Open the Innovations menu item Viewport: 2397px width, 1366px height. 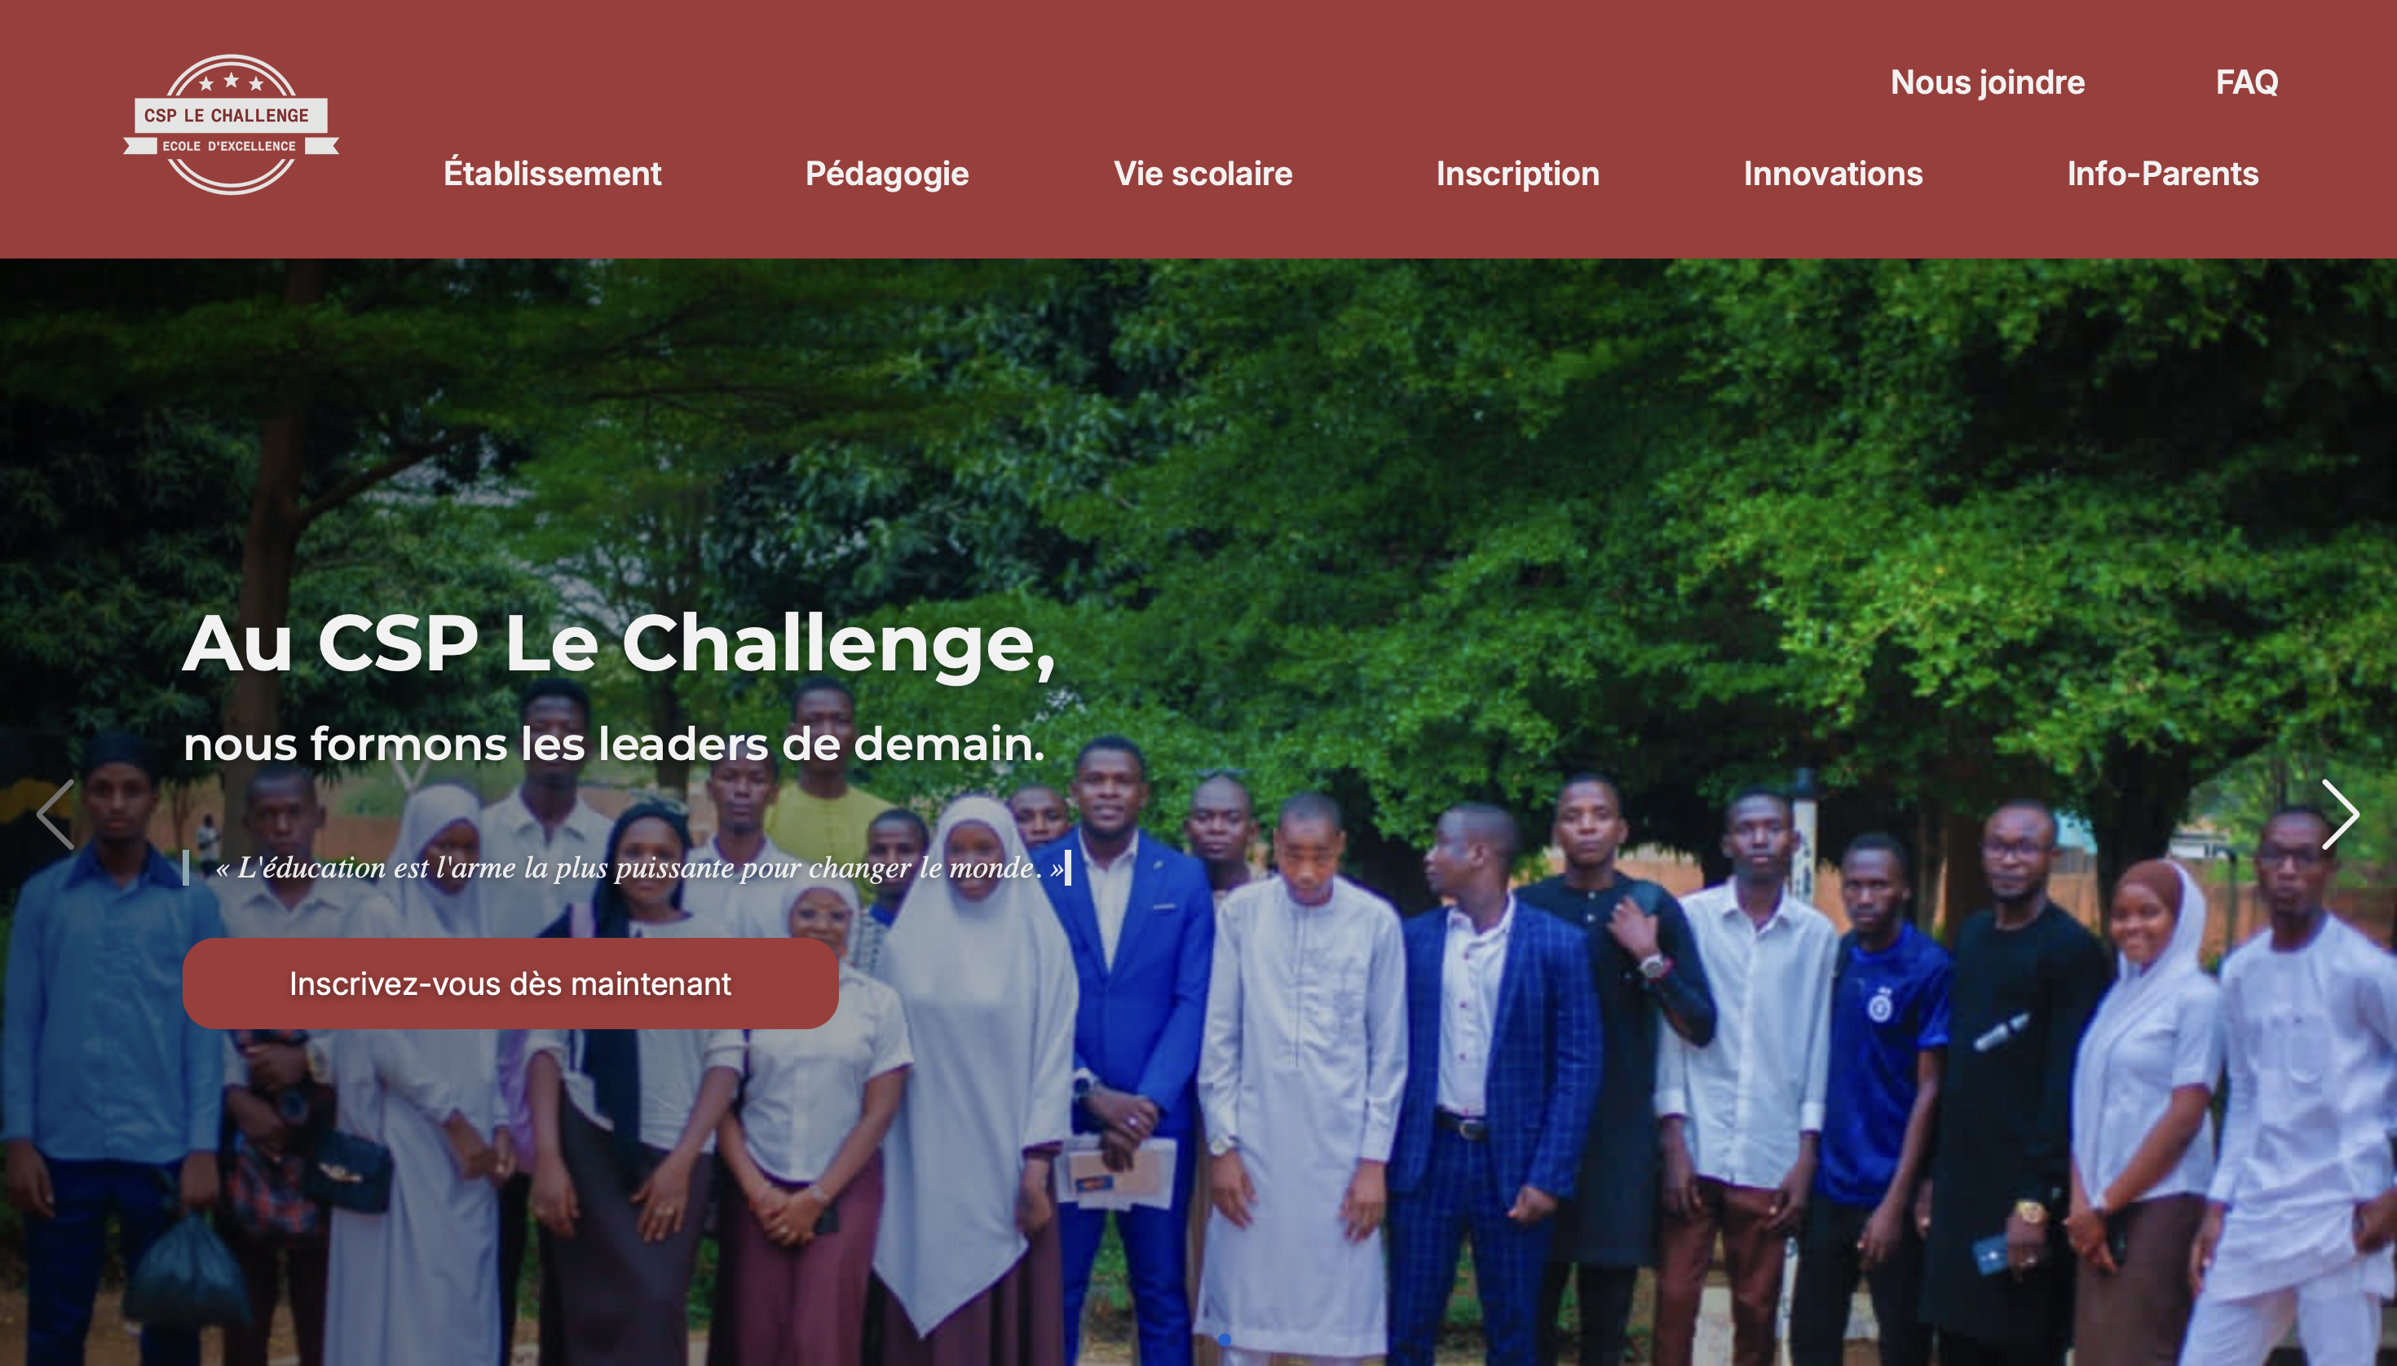point(1833,174)
